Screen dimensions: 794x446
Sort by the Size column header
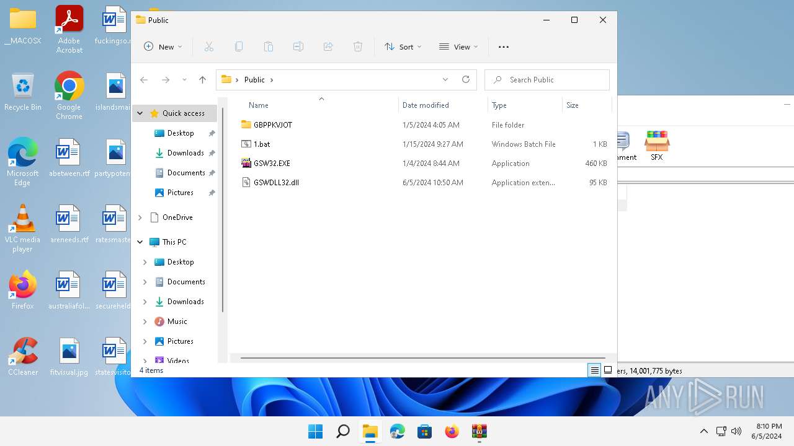coord(573,105)
